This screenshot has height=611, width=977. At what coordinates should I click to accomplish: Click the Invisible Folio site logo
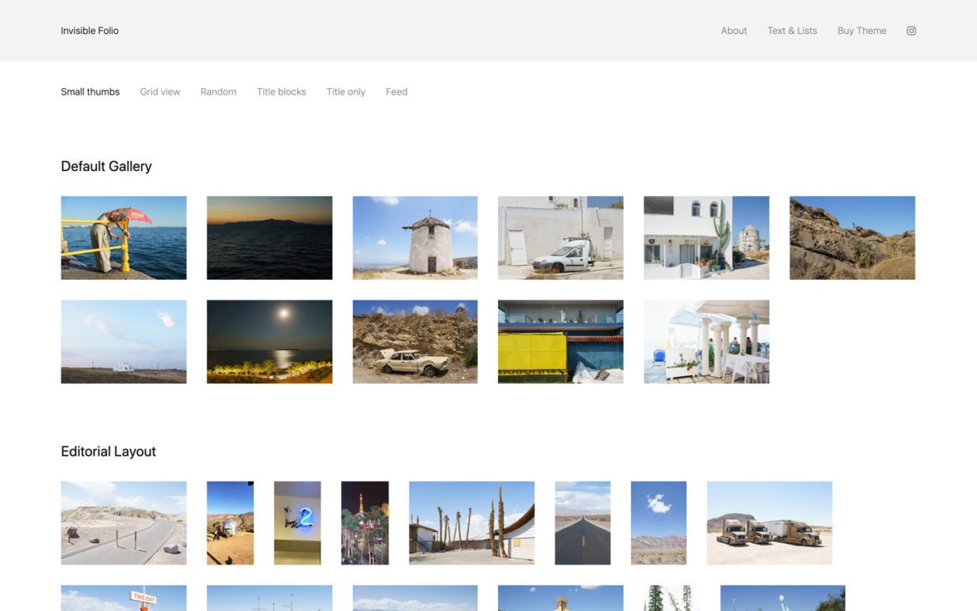(x=89, y=30)
